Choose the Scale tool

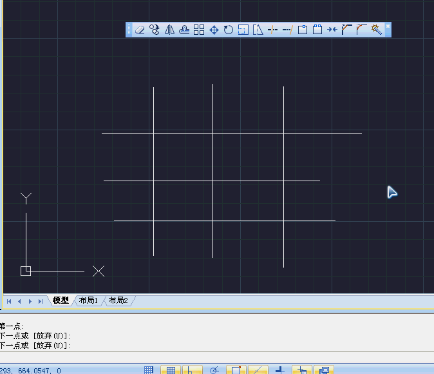pyautogui.click(x=243, y=30)
